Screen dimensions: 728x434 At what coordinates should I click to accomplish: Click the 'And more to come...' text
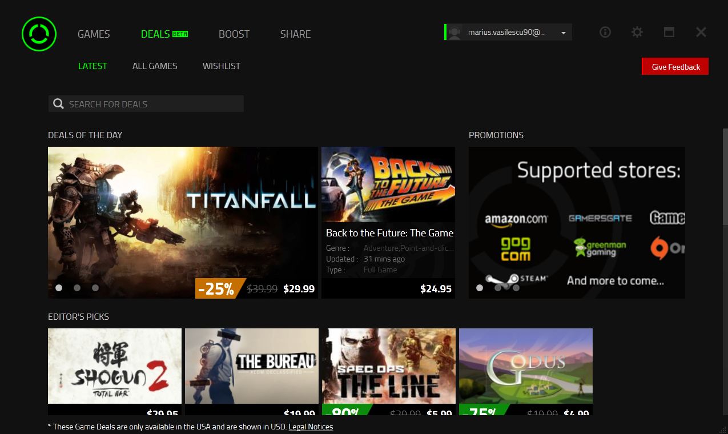615,280
